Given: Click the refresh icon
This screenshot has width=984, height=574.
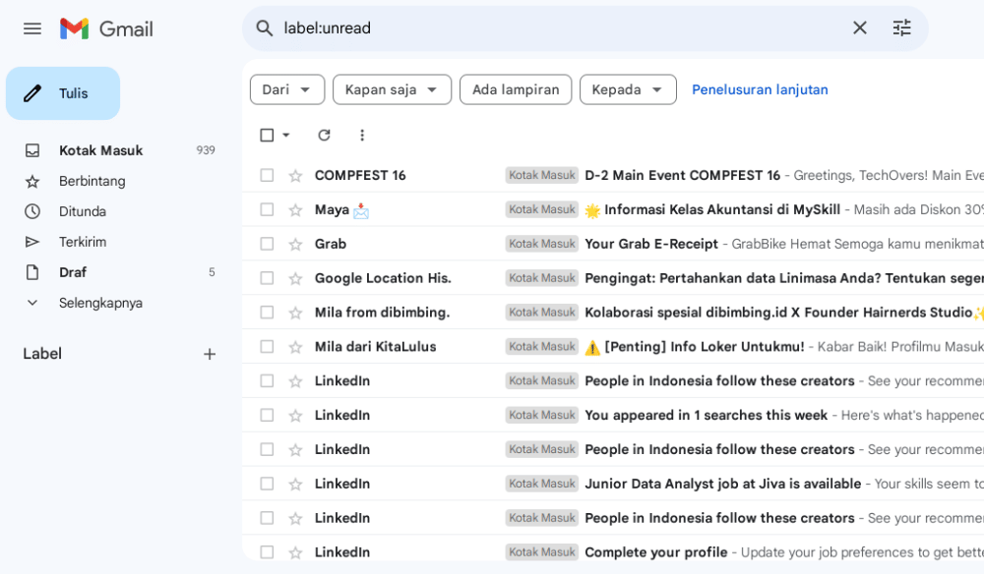Looking at the screenshot, I should coord(324,136).
